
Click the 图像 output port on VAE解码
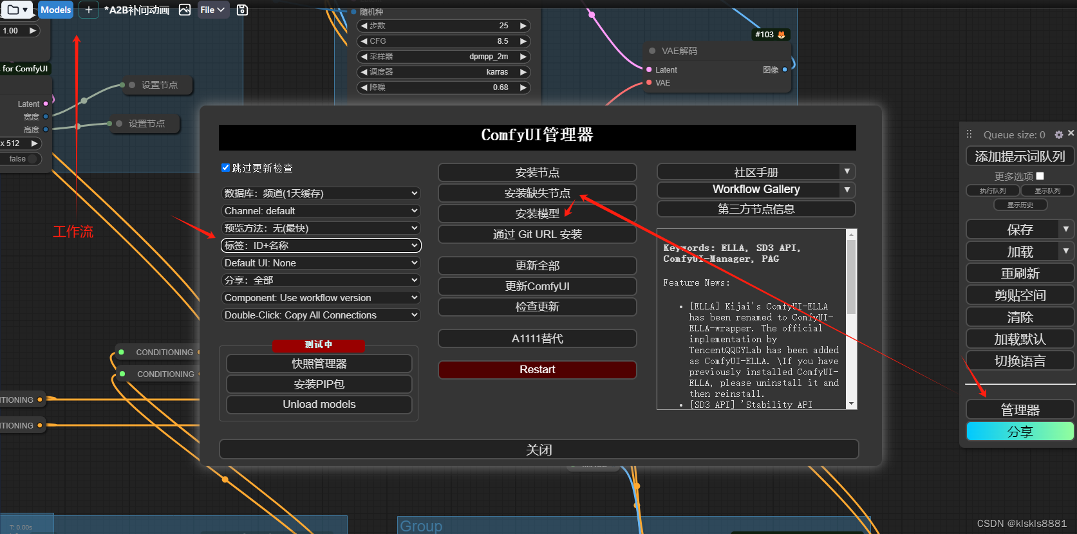(785, 69)
